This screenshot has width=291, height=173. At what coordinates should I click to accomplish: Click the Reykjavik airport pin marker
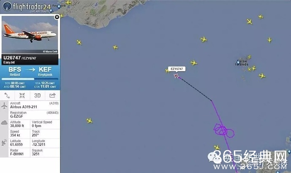coord(59,6)
